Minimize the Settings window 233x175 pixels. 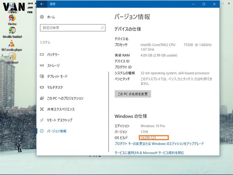point(193,4)
